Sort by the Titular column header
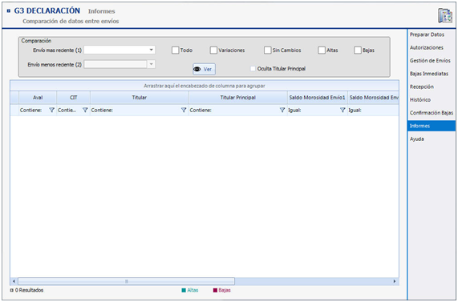 point(140,98)
